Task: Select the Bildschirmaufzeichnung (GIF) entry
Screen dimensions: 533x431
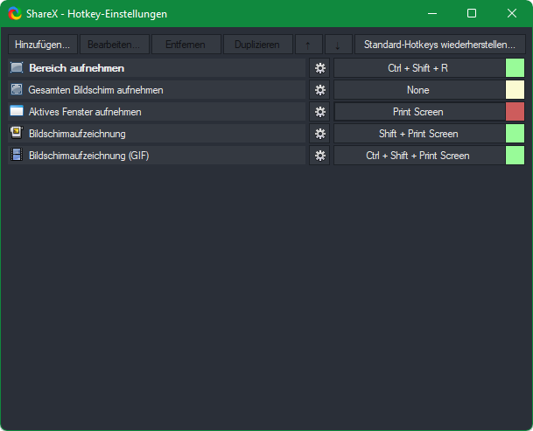Action: [x=158, y=156]
